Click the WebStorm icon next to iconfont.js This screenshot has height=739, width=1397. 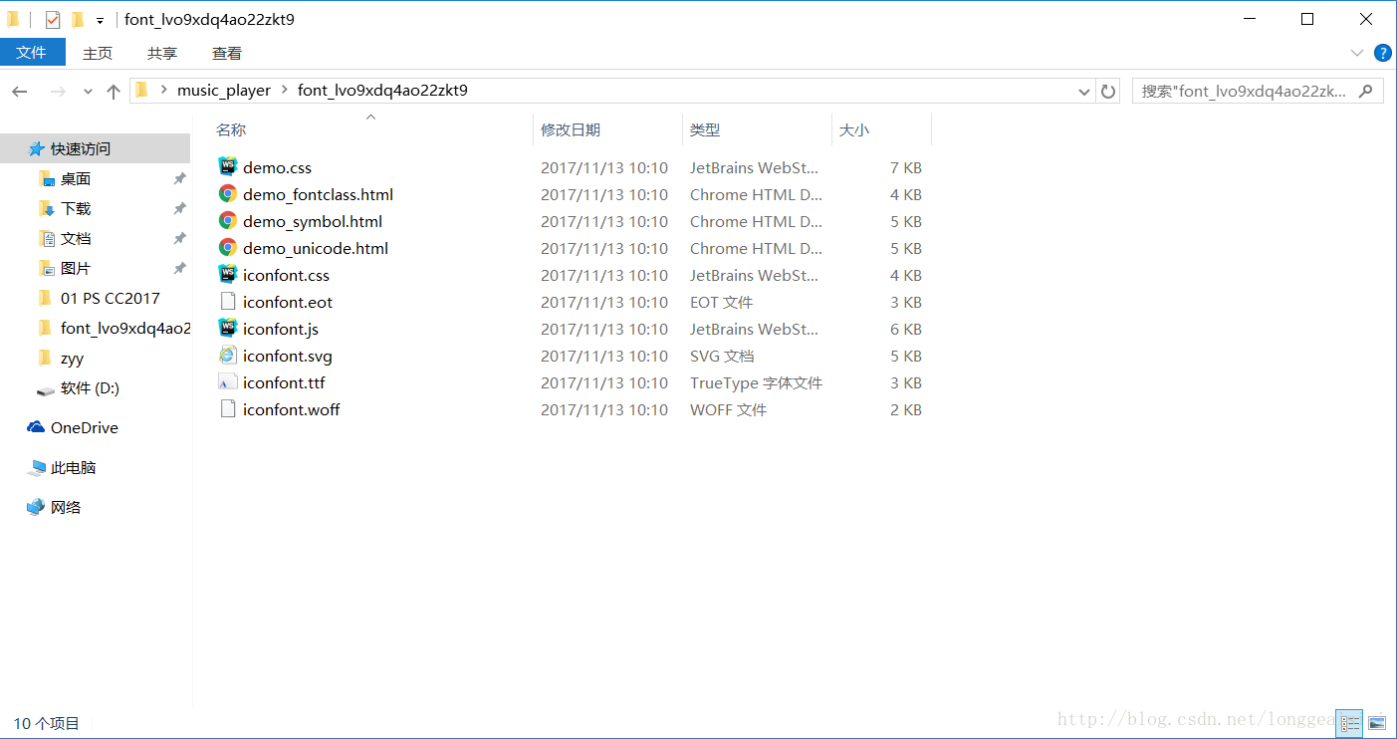(x=228, y=328)
